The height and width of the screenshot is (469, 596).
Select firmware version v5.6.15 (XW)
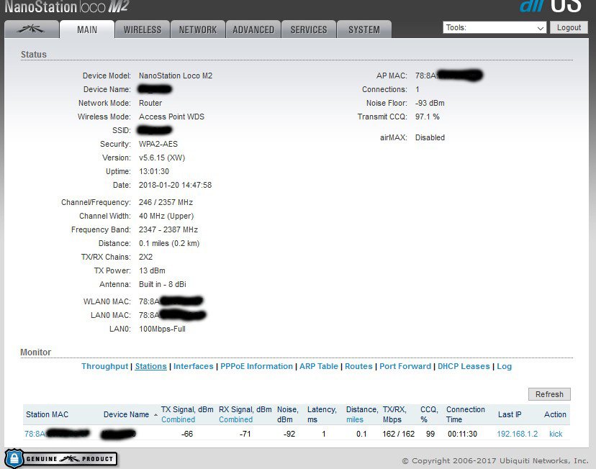pyautogui.click(x=162, y=158)
